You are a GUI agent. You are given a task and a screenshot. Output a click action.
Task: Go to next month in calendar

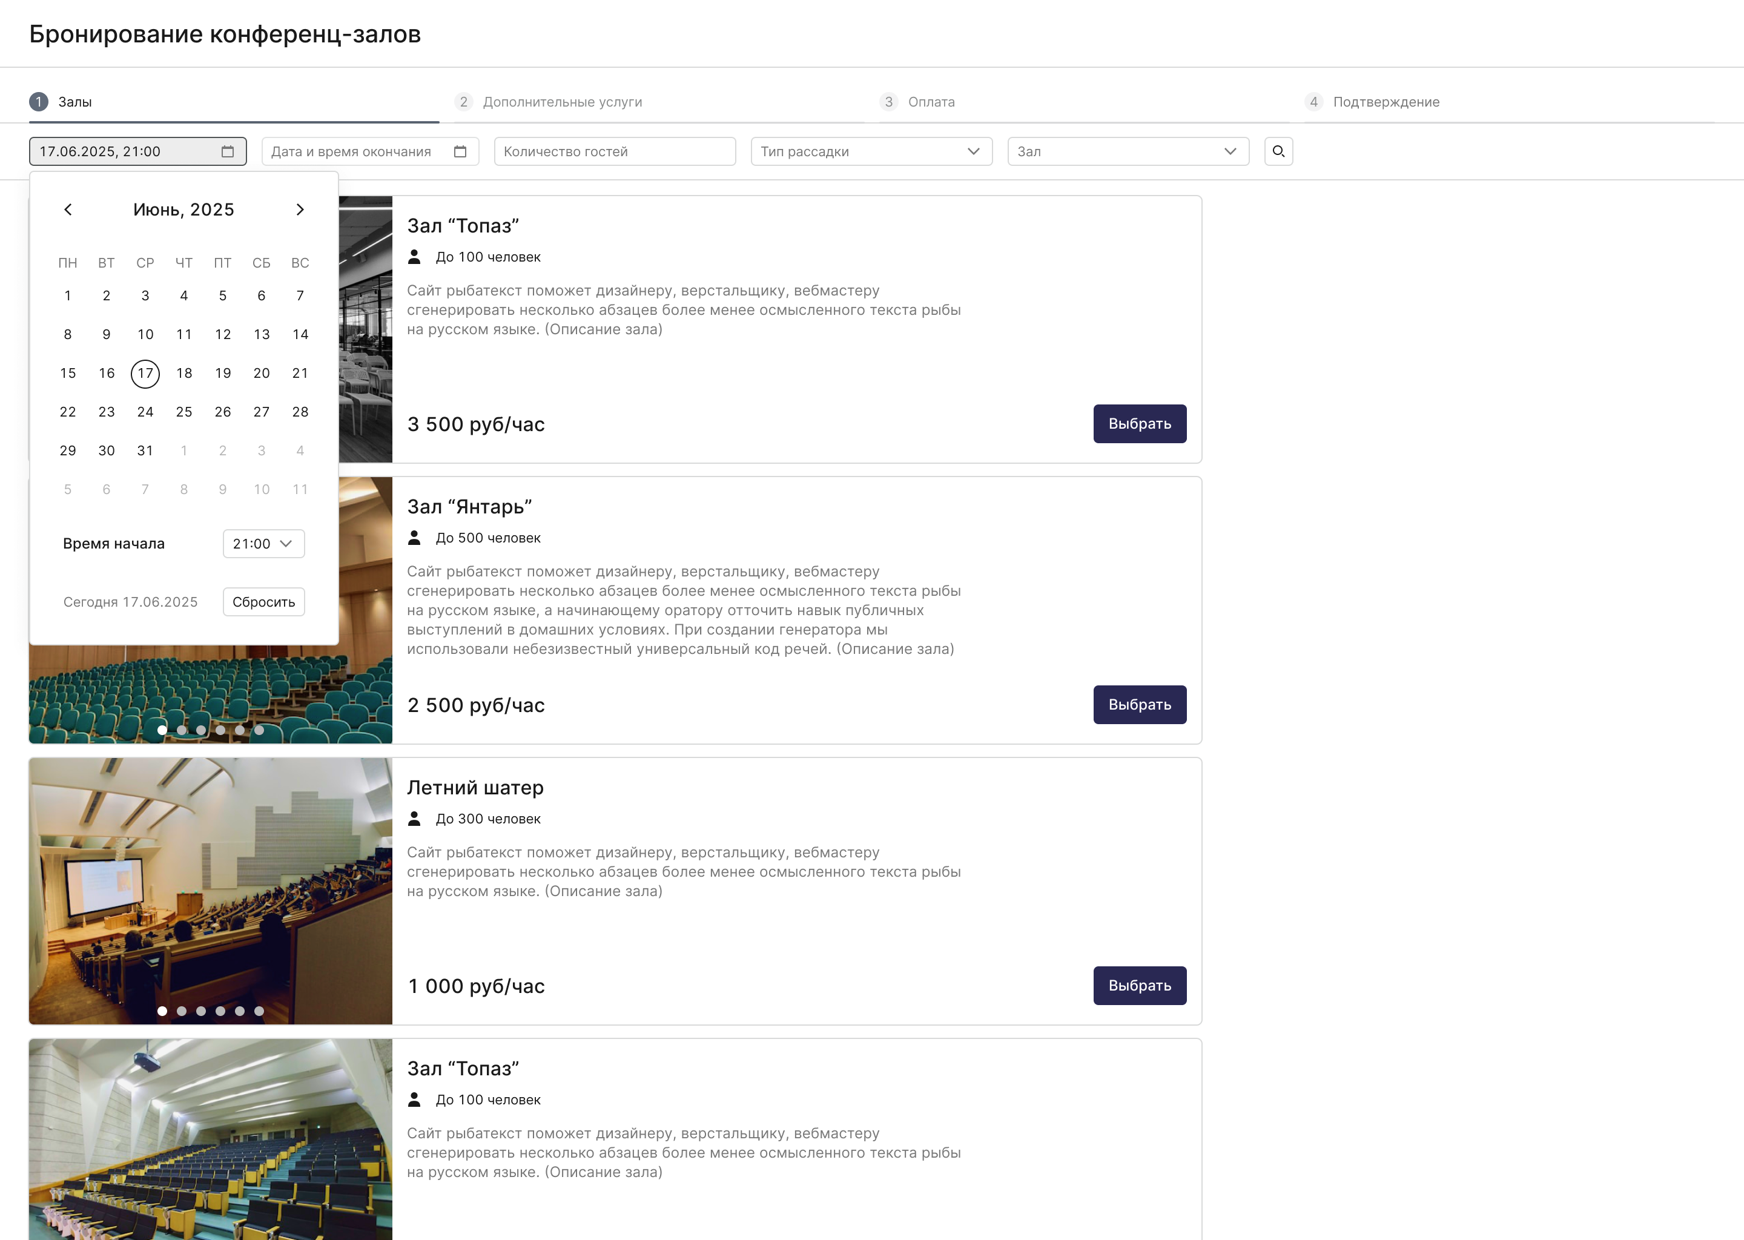click(300, 209)
